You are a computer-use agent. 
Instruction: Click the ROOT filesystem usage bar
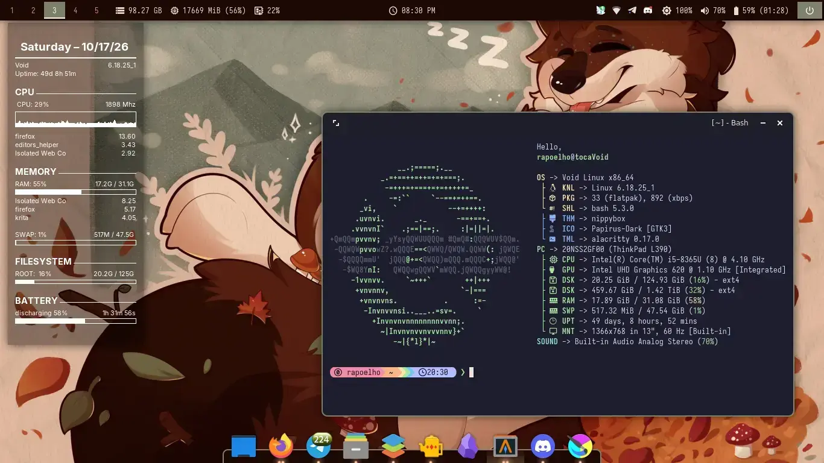[x=75, y=282]
